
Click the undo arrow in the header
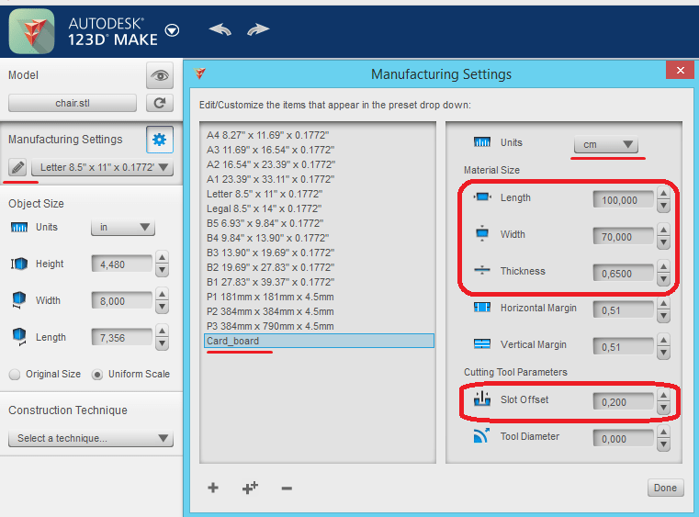(220, 30)
